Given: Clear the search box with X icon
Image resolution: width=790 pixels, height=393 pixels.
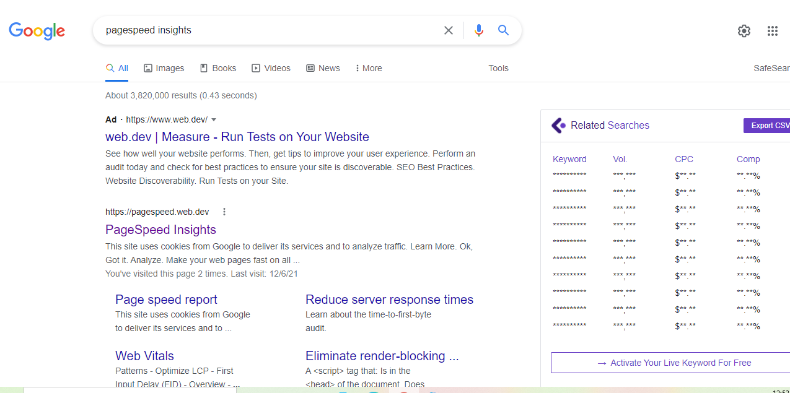Looking at the screenshot, I should tap(449, 30).
